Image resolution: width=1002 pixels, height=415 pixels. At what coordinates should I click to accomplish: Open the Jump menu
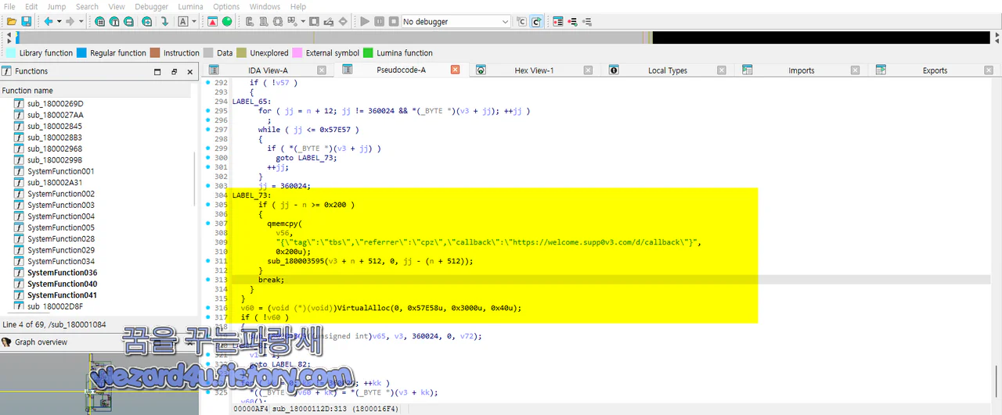pos(56,6)
